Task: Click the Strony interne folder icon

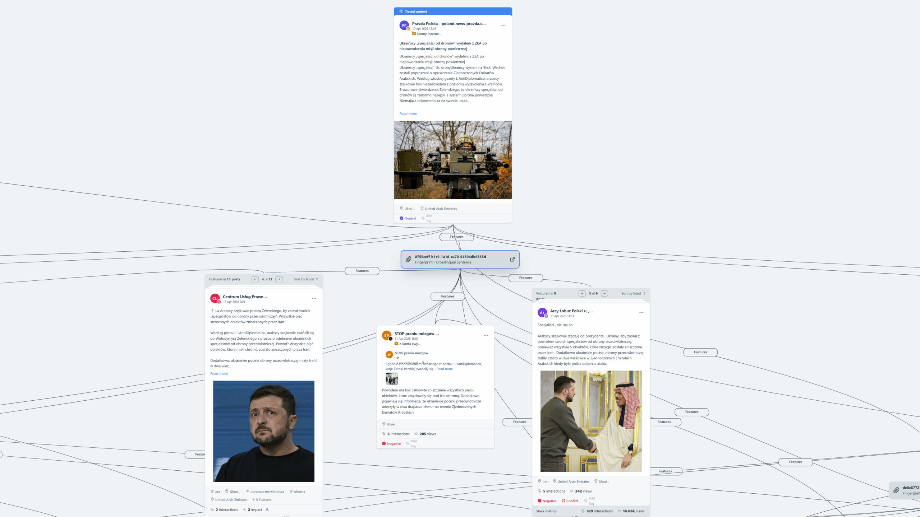Action: coord(414,33)
